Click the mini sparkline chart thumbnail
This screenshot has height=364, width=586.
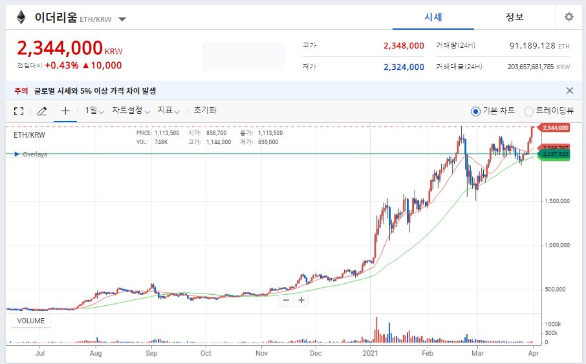coord(244,56)
